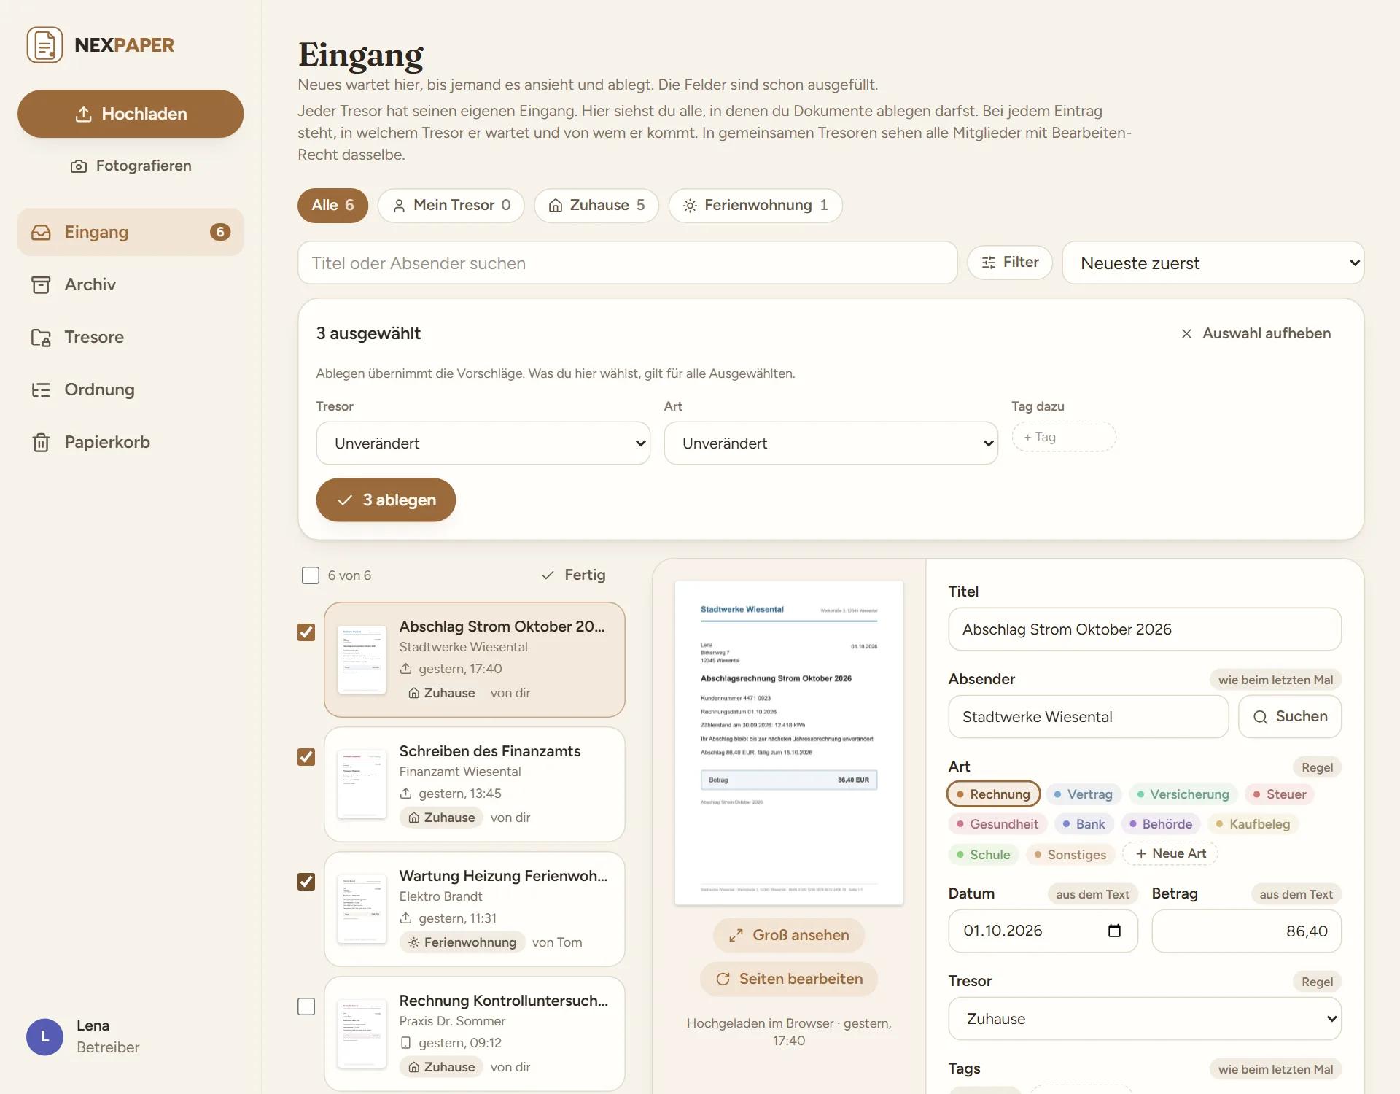Choose the Steuer type chip

pos(1279,794)
